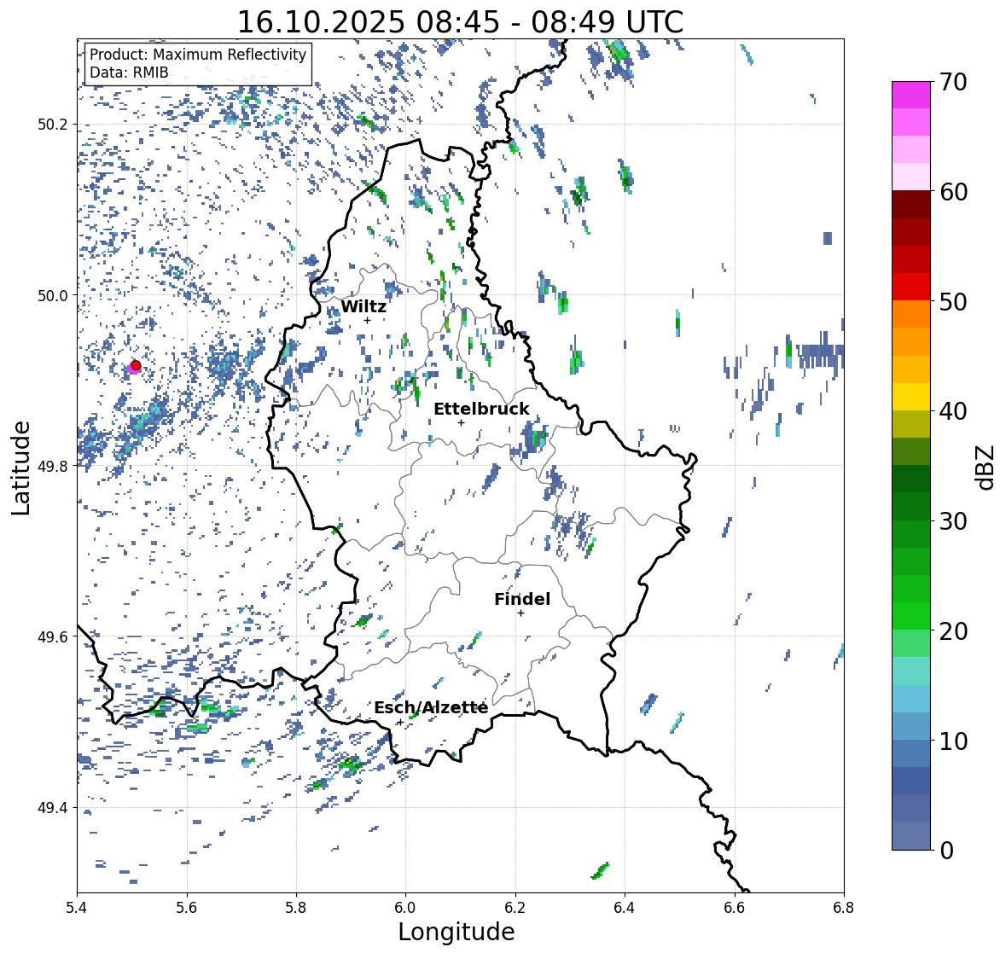Image resolution: width=1006 pixels, height=953 pixels.
Task: Click the dark red colorbar segment below 60
Action: [x=911, y=205]
